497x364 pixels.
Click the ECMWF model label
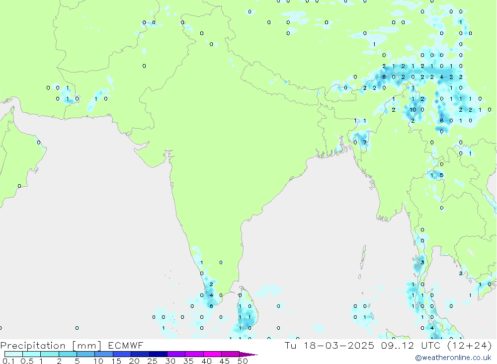126,345
